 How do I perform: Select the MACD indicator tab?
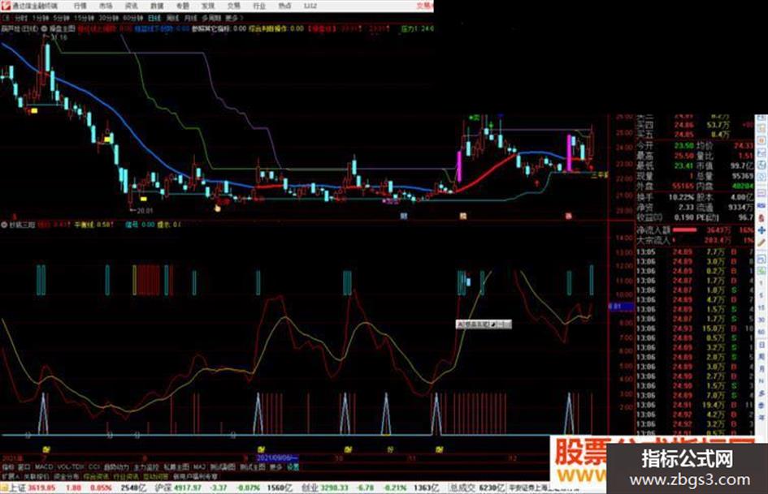click(43, 467)
